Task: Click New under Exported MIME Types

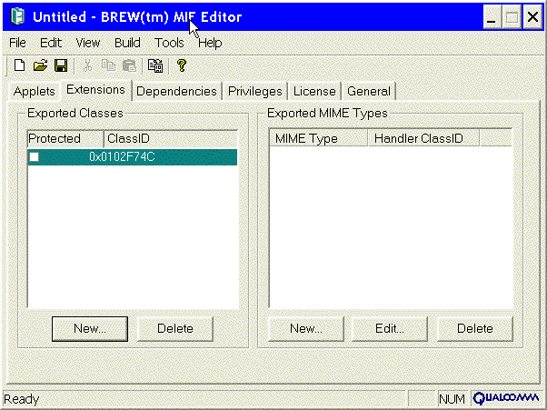Action: pos(306,329)
